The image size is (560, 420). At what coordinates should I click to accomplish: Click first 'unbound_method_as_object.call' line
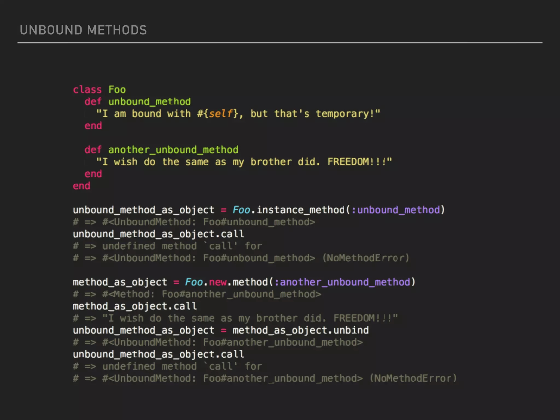pos(158,234)
